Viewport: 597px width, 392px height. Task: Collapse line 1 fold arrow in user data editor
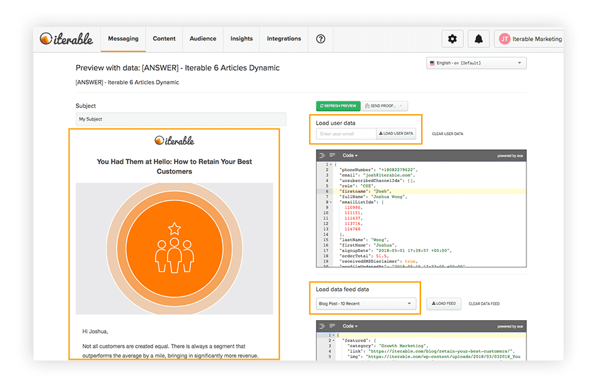(x=331, y=164)
